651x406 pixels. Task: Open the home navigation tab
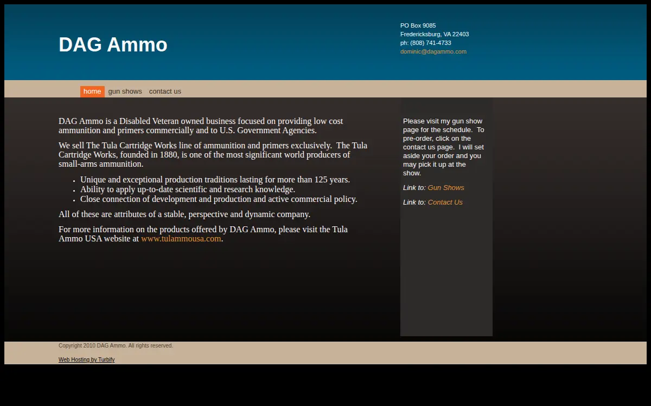click(92, 91)
